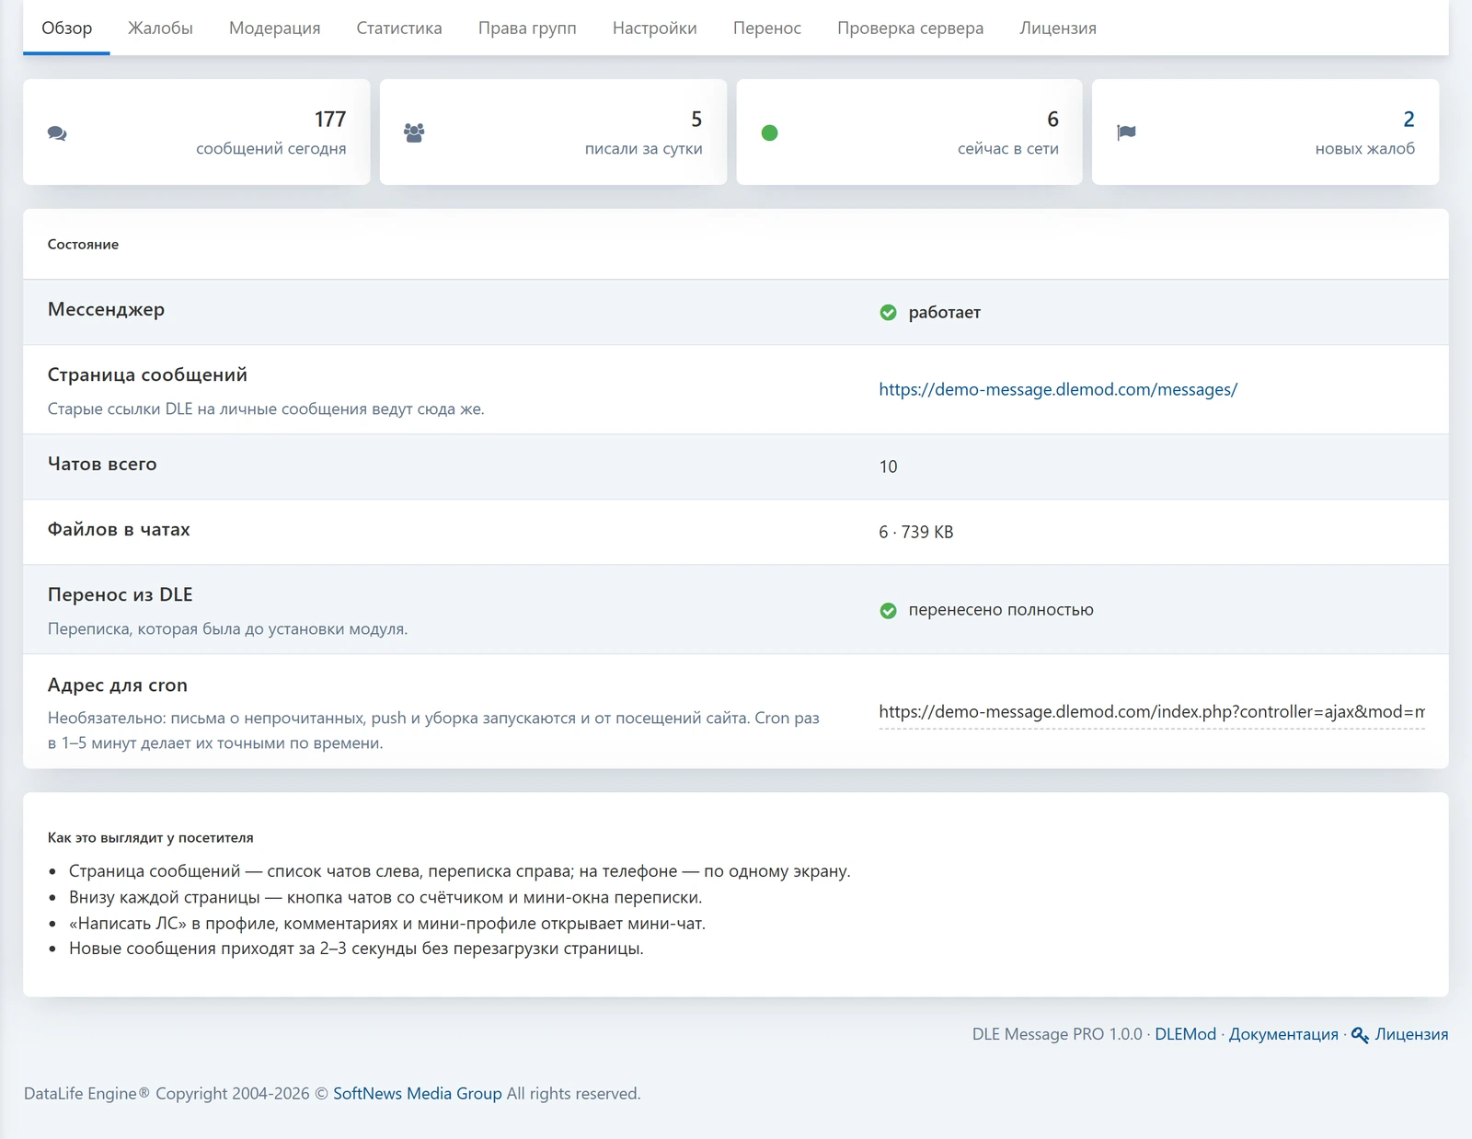
Task: Click the 'перенесено полностью' status text
Action: [1001, 610]
